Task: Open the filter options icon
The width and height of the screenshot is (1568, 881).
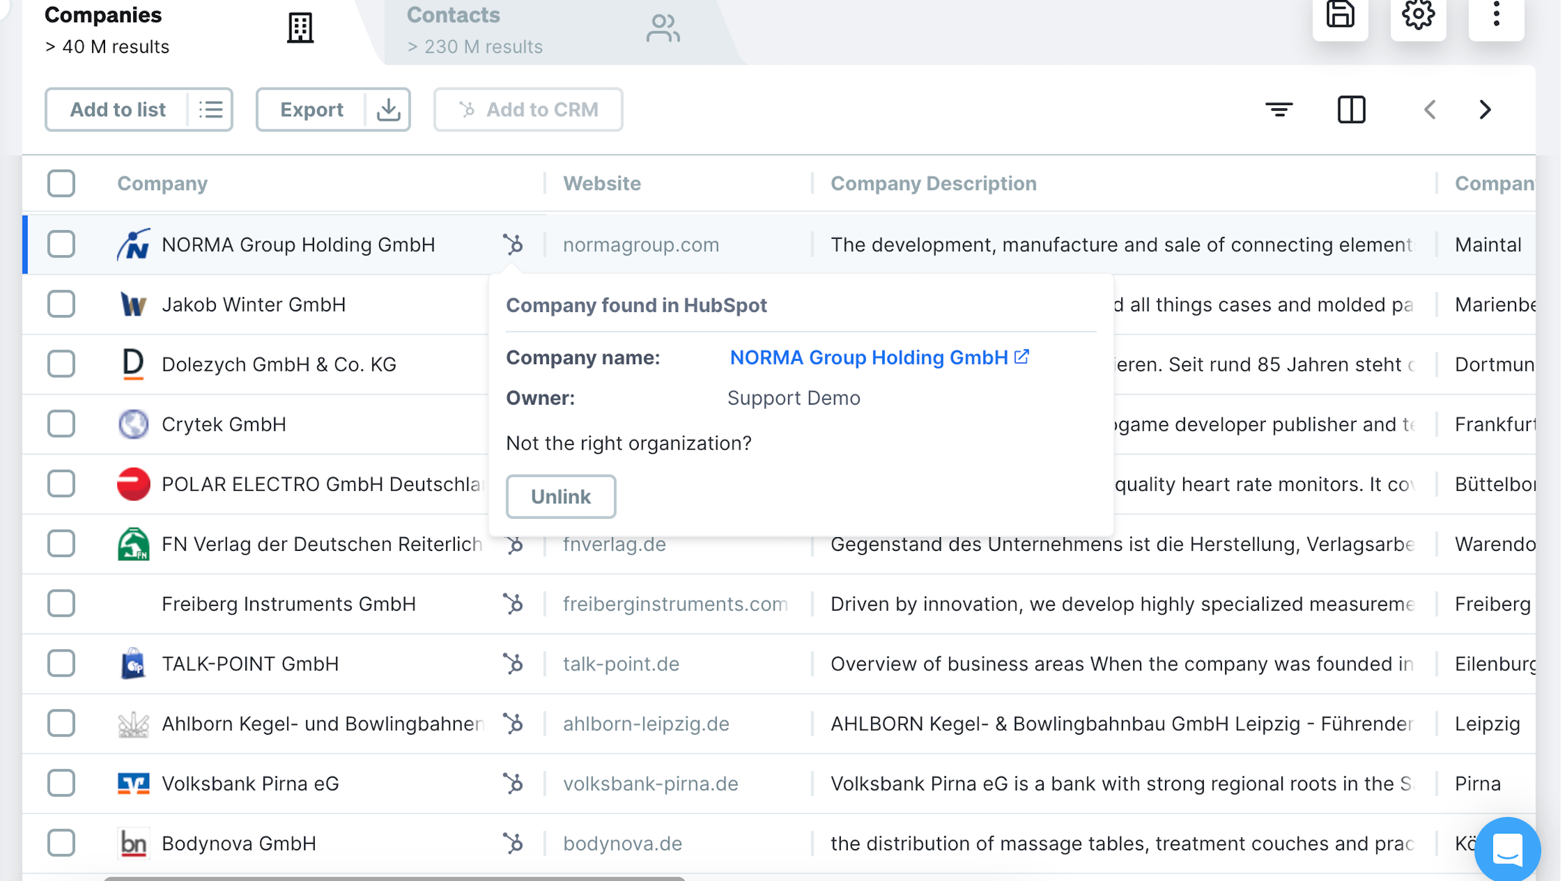Action: [x=1280, y=109]
